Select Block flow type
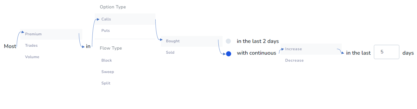 pyautogui.click(x=125, y=60)
